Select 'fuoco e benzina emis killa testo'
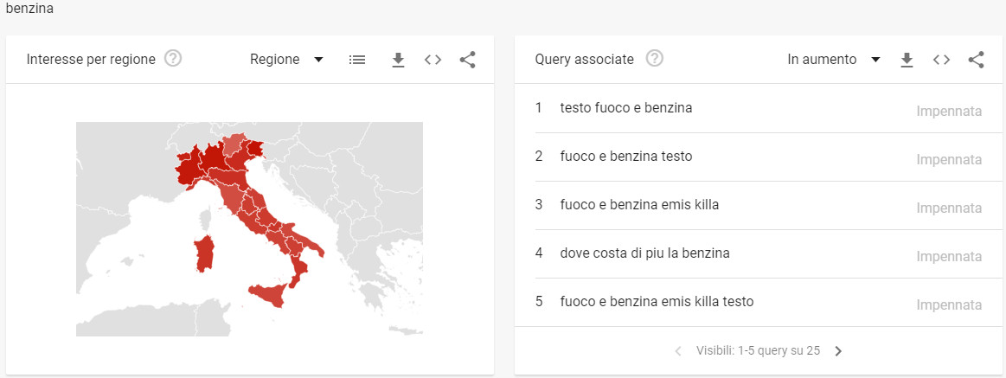 click(x=657, y=302)
